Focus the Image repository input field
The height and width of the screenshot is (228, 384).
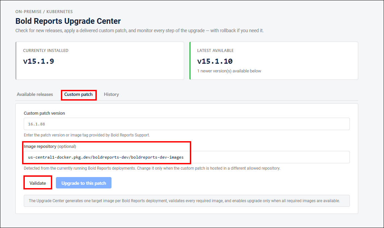(186, 157)
